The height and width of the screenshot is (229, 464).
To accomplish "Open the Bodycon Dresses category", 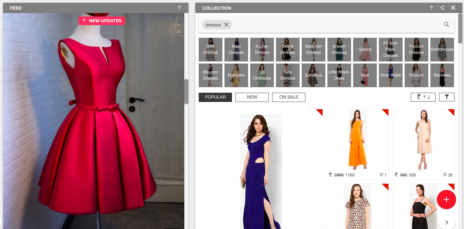I will (x=313, y=49).
